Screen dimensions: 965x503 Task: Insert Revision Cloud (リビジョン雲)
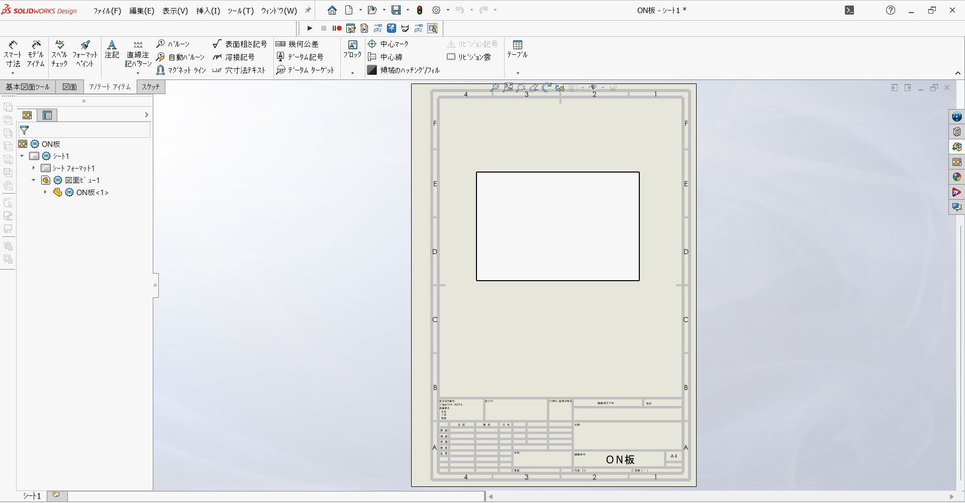point(469,57)
